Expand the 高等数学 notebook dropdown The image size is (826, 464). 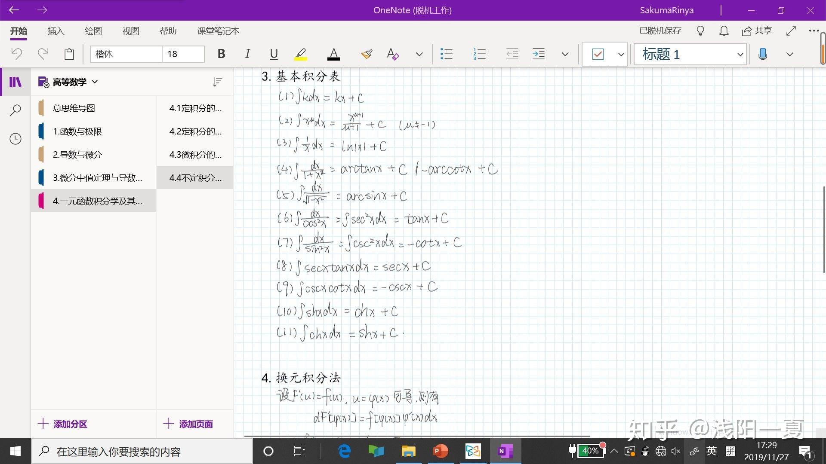95,82
